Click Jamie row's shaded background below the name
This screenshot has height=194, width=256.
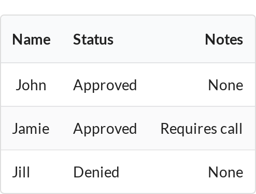tap(31, 143)
